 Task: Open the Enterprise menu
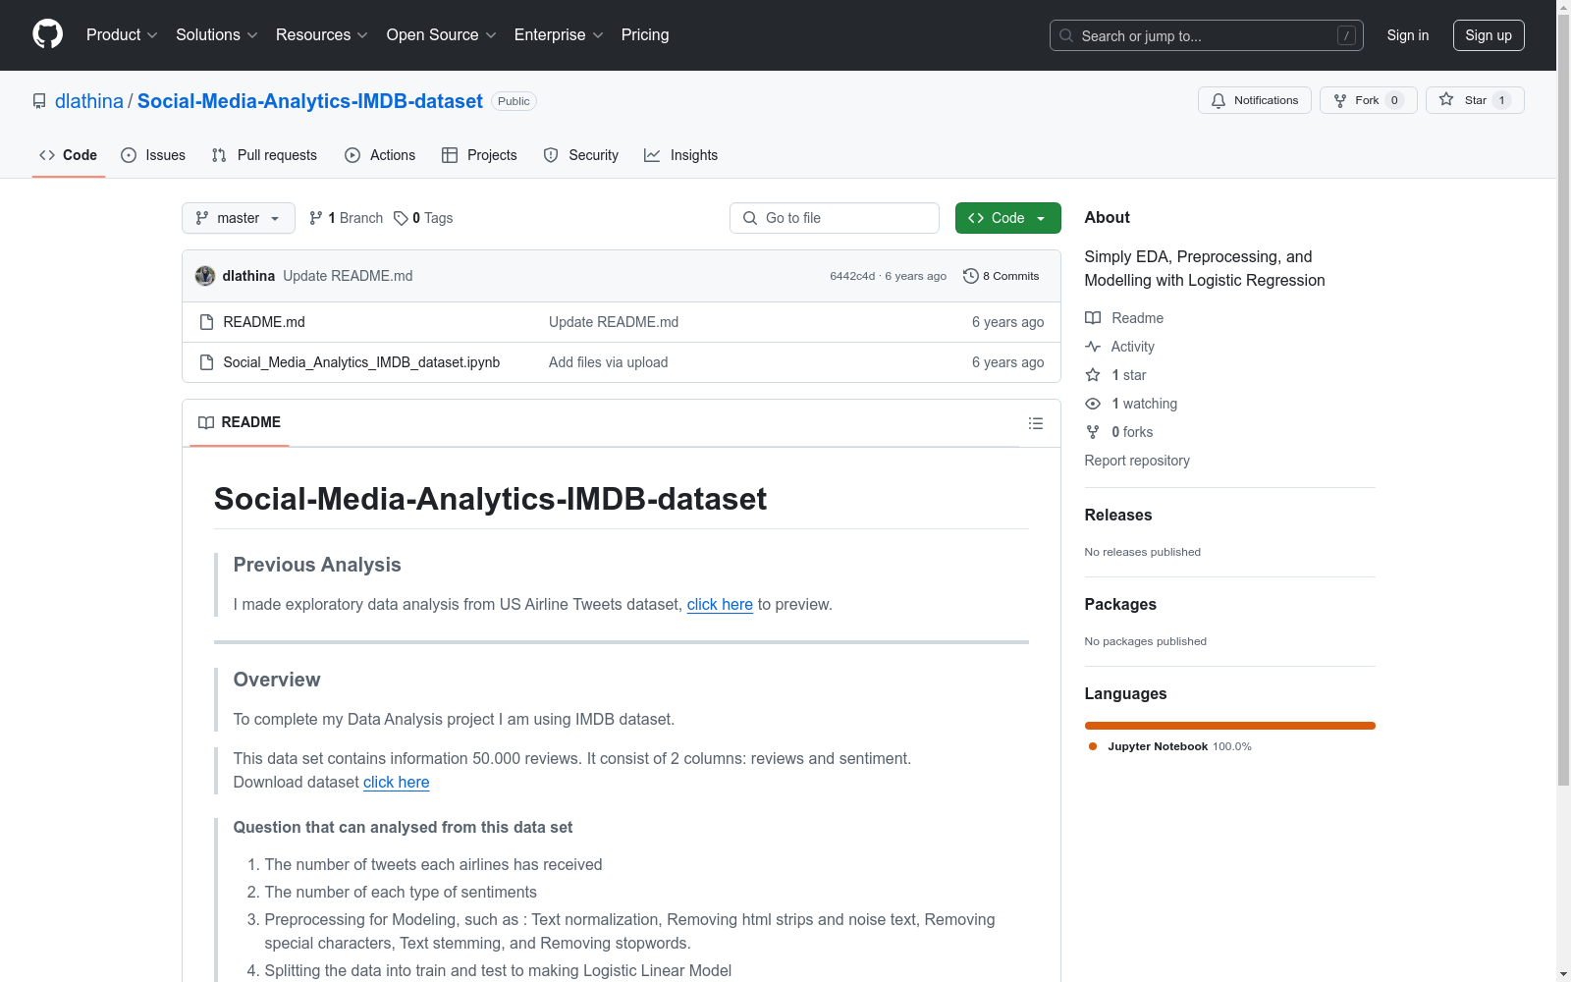[x=559, y=34]
